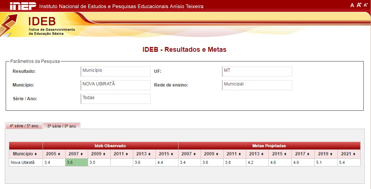The width and height of the screenshot is (371, 189).
Task: Sort the Ideb Observado 2007 column
Action: 81,154
